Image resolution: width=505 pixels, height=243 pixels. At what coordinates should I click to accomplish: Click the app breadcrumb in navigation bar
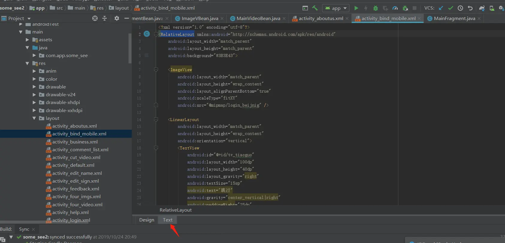coord(37,8)
